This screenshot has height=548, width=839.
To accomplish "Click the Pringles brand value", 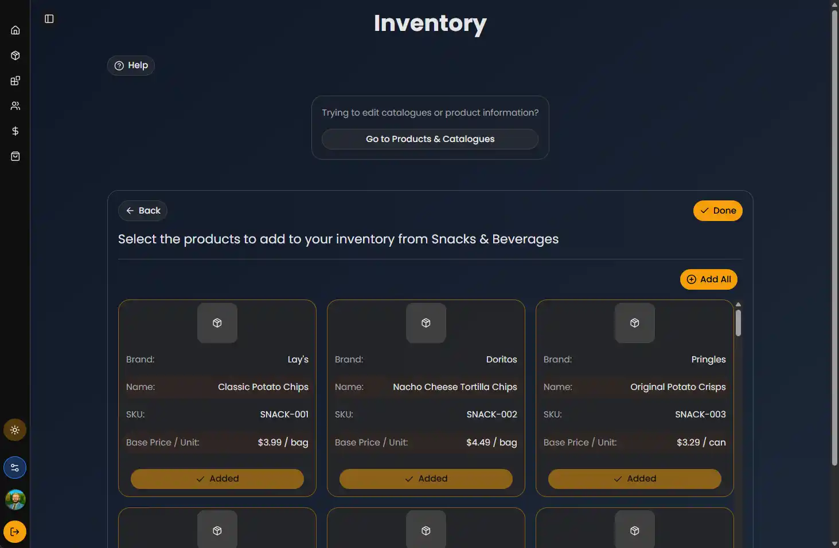I will click(709, 360).
